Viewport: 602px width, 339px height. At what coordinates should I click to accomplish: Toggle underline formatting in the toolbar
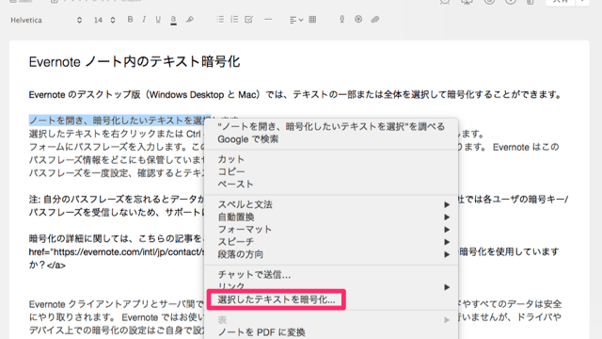[158, 20]
